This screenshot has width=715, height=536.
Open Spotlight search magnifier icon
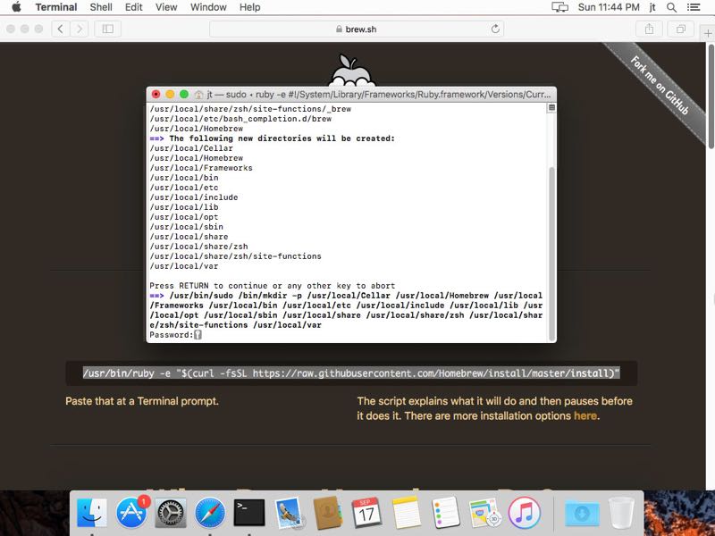point(671,7)
